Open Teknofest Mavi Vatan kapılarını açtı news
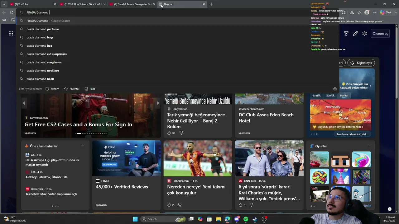399x224 pixels. (x=51, y=194)
